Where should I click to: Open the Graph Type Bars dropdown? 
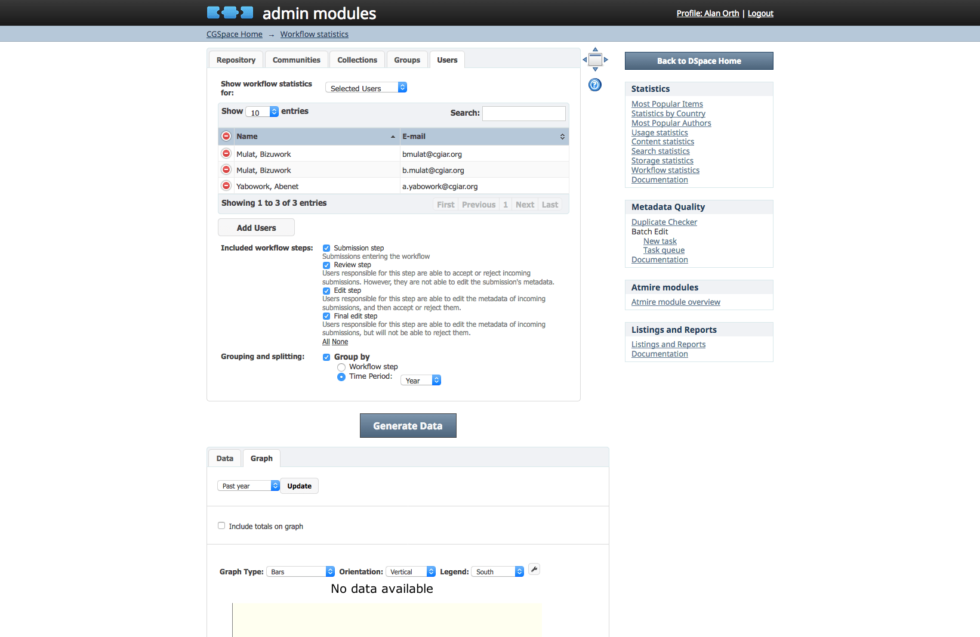click(x=301, y=571)
